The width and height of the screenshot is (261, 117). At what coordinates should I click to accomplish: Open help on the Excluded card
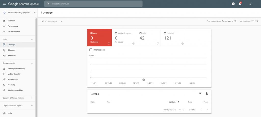pyautogui.click(x=182, y=43)
